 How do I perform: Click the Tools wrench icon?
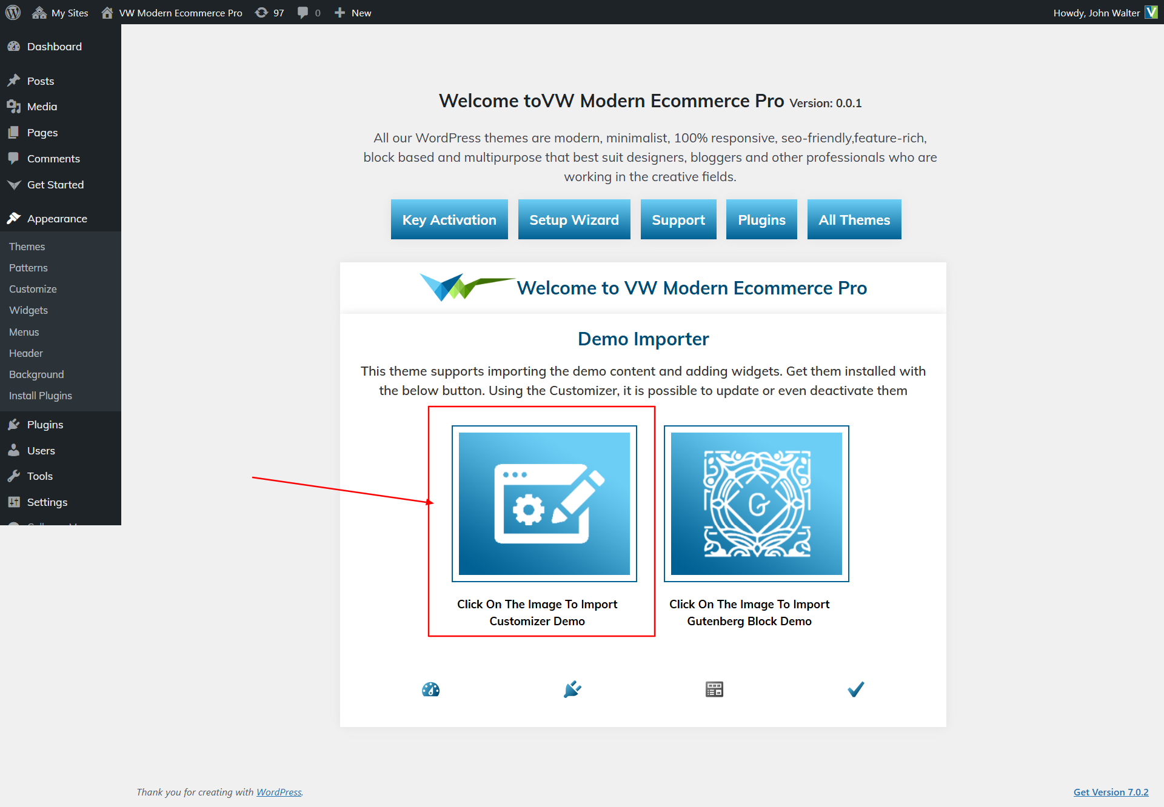pos(14,476)
